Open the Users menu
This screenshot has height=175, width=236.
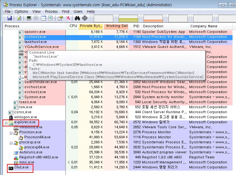point(78,11)
